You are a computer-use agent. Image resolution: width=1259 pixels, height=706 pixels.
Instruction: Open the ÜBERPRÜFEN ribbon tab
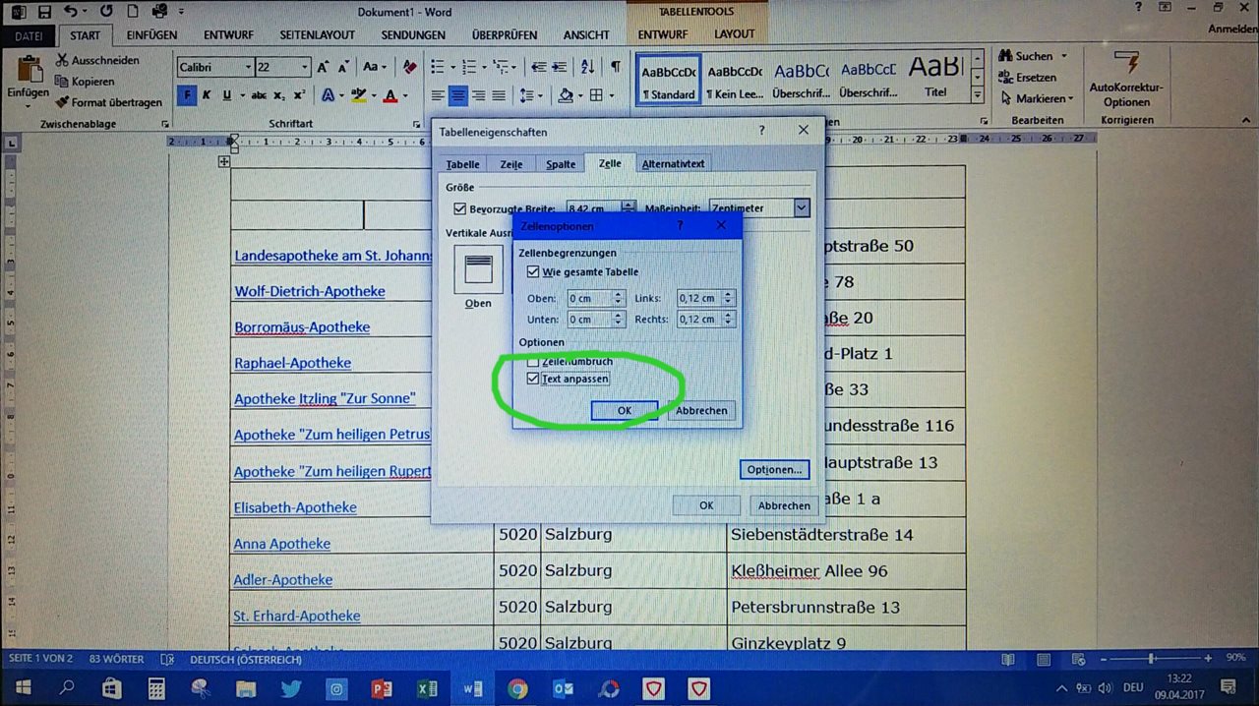coord(505,35)
